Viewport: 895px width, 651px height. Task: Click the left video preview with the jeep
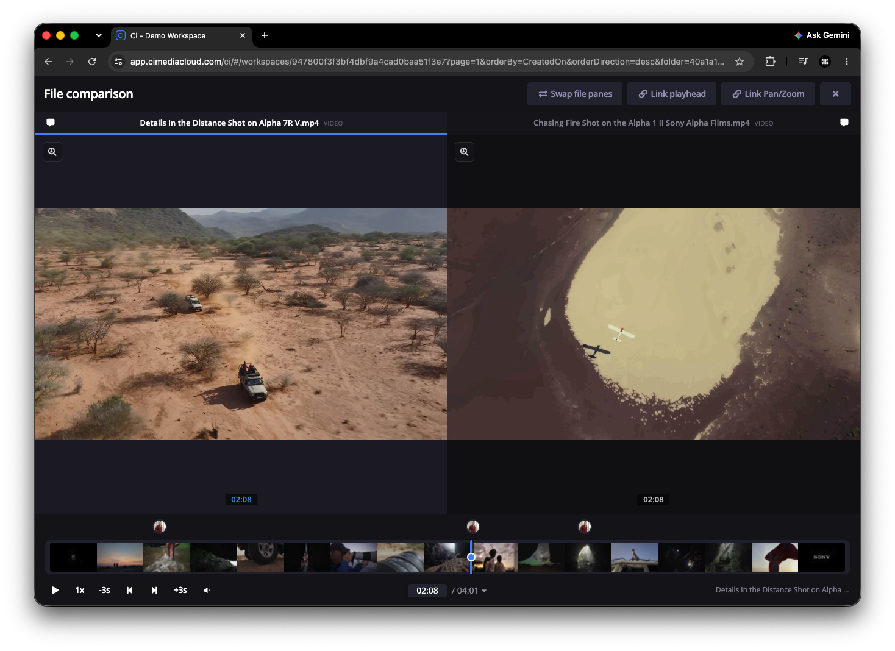[x=241, y=324]
